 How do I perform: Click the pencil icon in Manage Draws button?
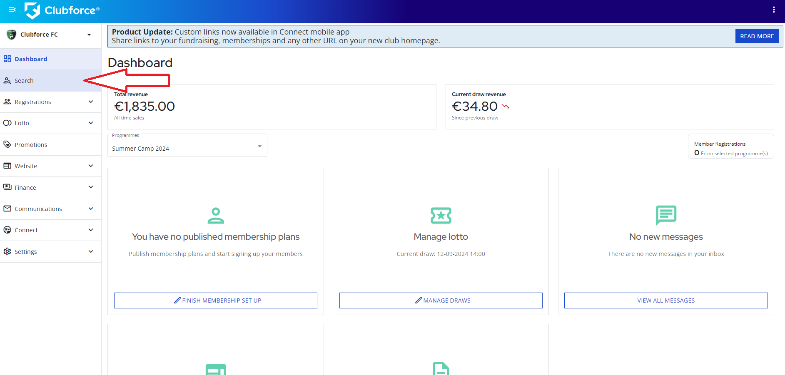tap(419, 300)
